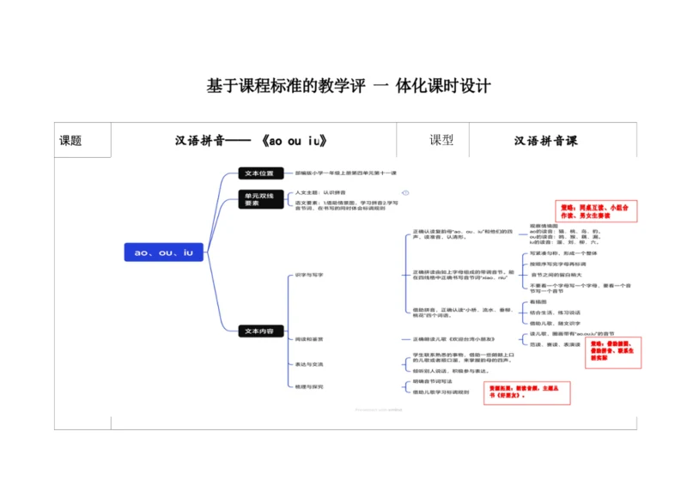Screen dimensions: 687x486
Task: Select the black node 单元双线要素
Action: point(261,199)
